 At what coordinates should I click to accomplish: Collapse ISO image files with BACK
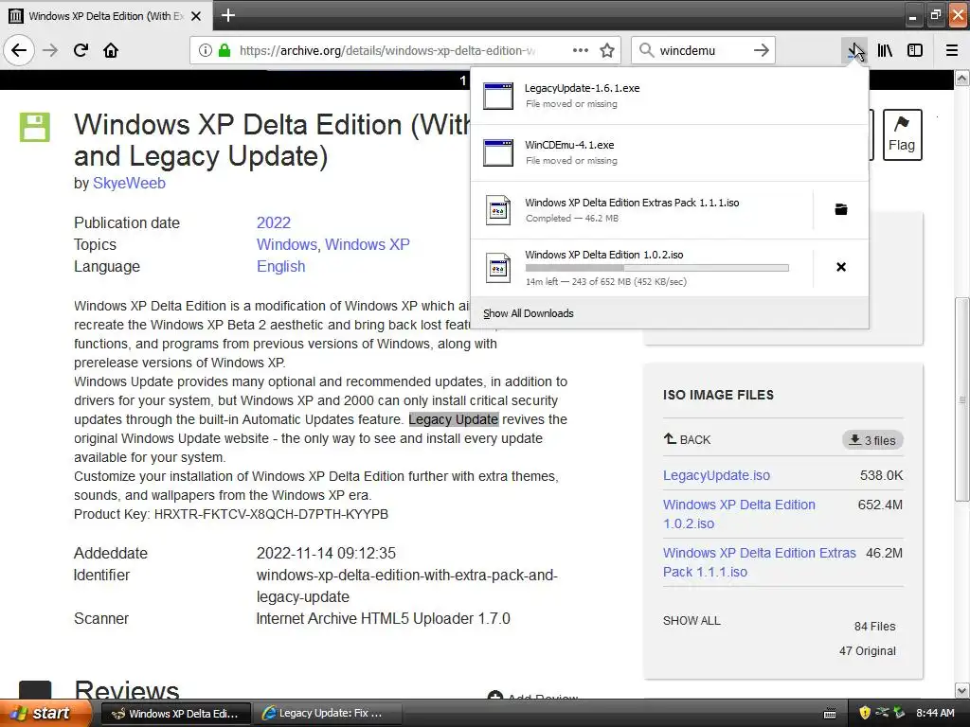click(x=687, y=439)
